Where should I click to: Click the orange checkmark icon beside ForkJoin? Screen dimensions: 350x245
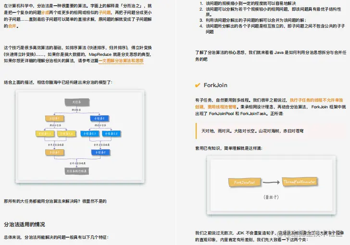(198, 85)
